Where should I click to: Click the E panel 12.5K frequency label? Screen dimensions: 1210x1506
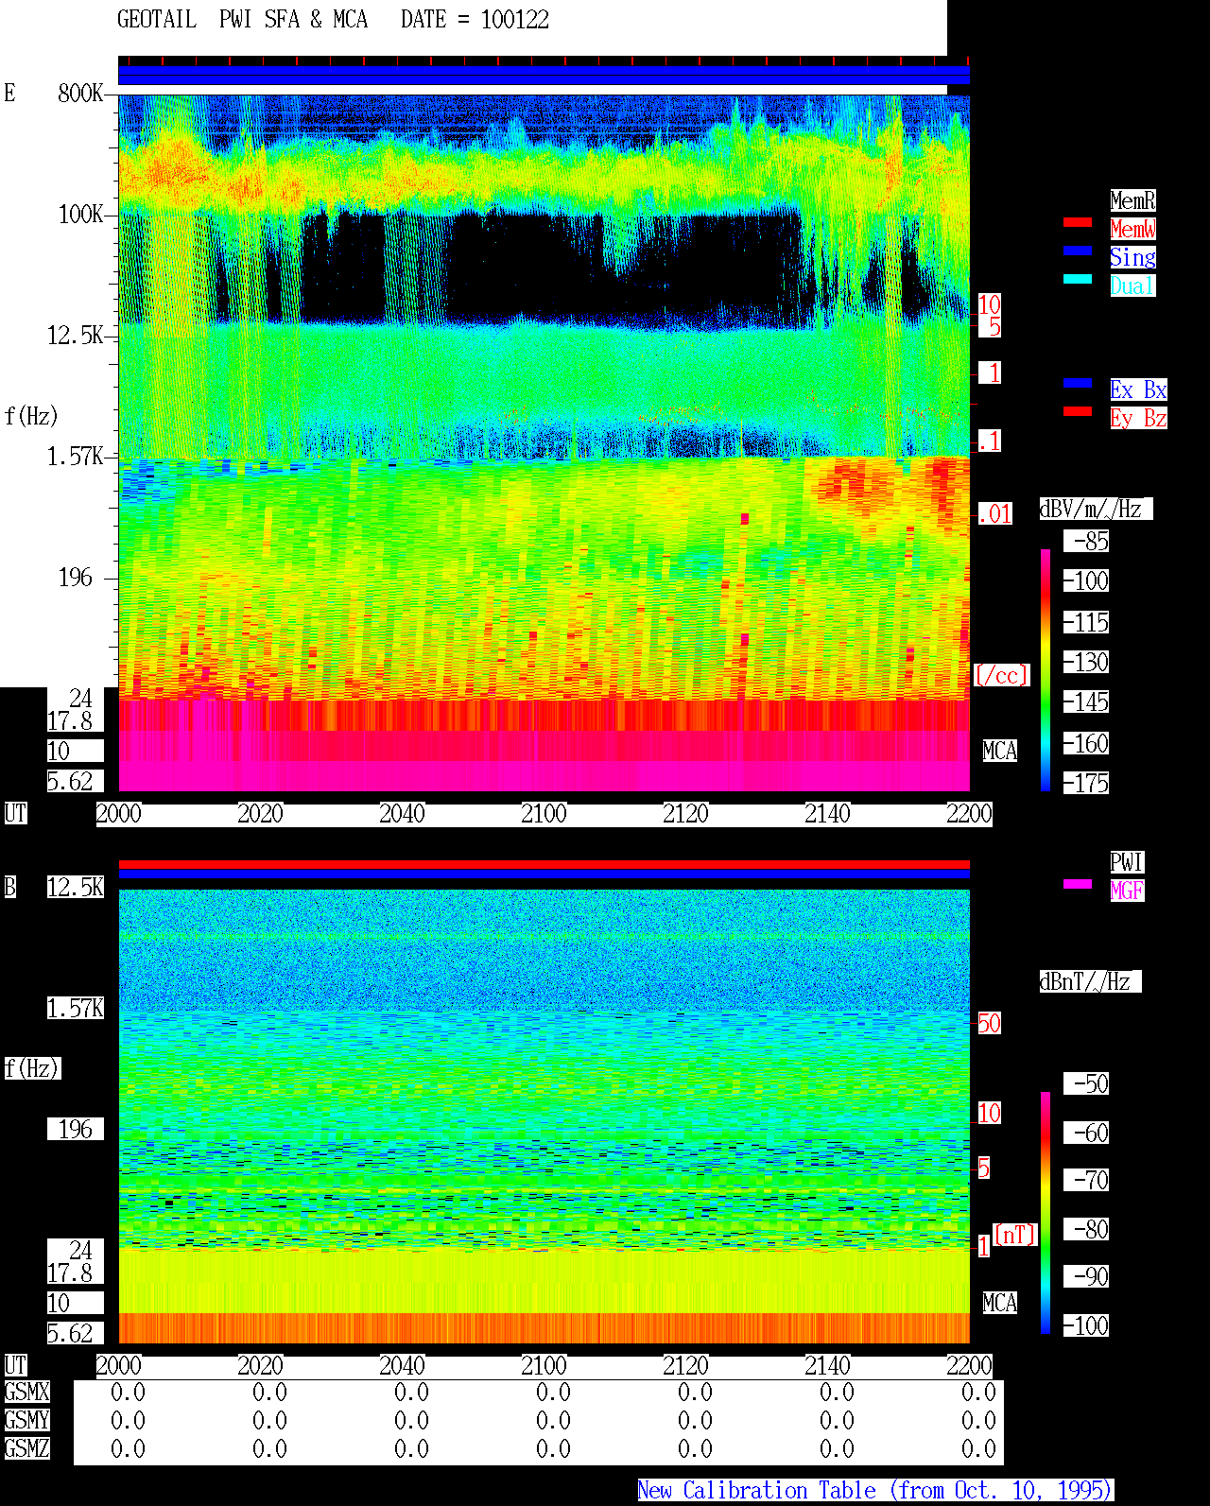pos(76,336)
